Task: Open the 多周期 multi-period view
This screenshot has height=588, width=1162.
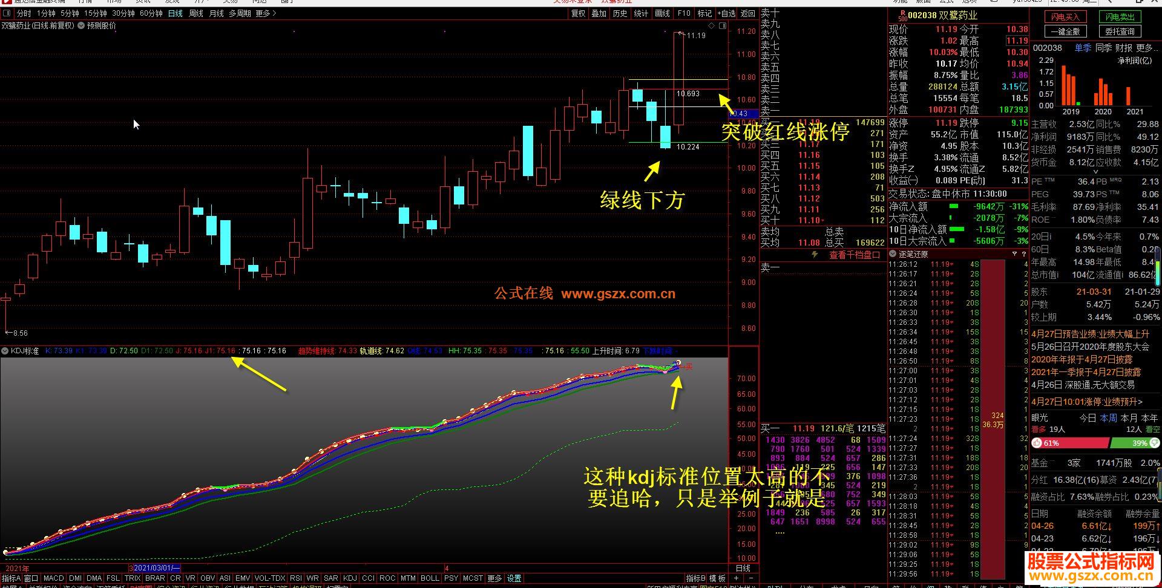Action: pyautogui.click(x=240, y=13)
